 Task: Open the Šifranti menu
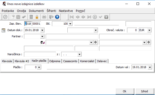click(x=51, y=11)
